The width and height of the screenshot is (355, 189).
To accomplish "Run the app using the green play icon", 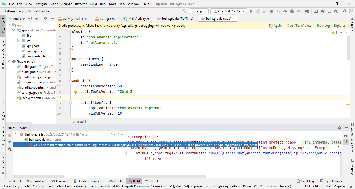I will pos(252,11).
